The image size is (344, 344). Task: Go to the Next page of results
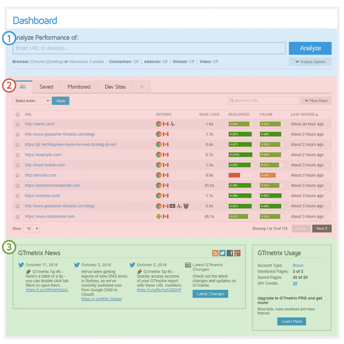pos(322,228)
